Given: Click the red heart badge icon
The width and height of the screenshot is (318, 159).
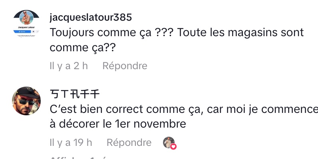Looking at the screenshot, I should (173, 146).
